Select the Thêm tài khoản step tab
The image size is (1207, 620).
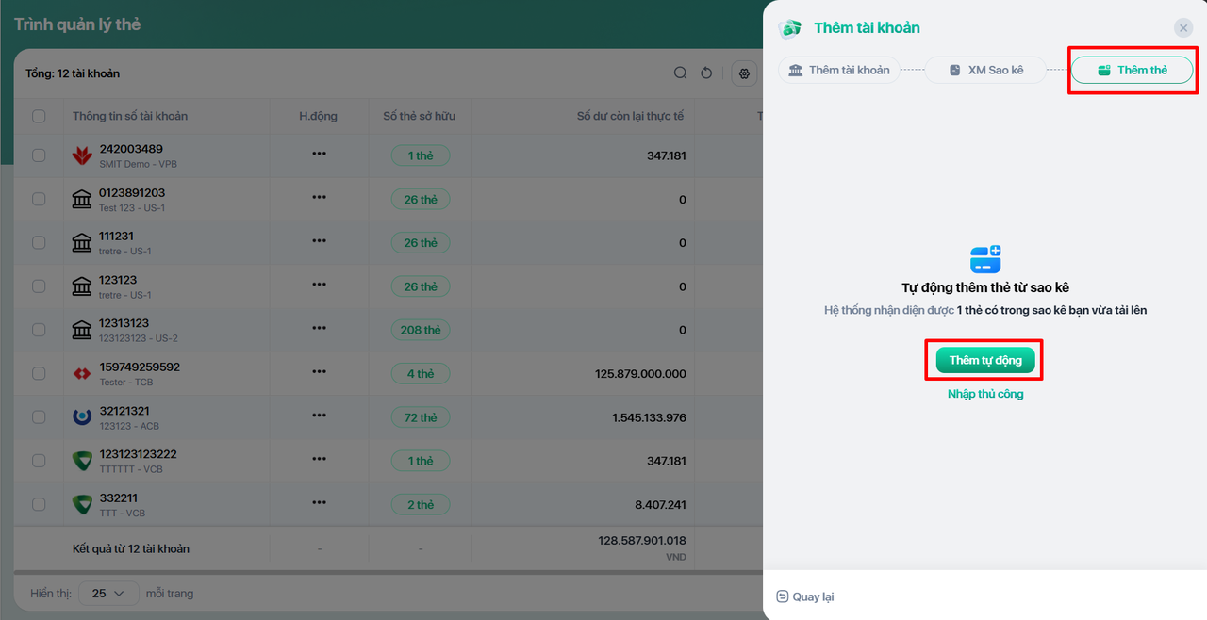click(x=838, y=70)
